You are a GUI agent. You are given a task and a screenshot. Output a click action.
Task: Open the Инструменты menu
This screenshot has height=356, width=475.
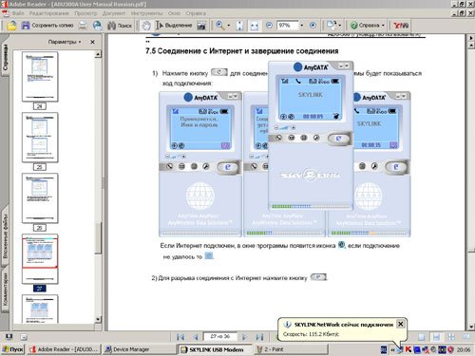pos(146,13)
